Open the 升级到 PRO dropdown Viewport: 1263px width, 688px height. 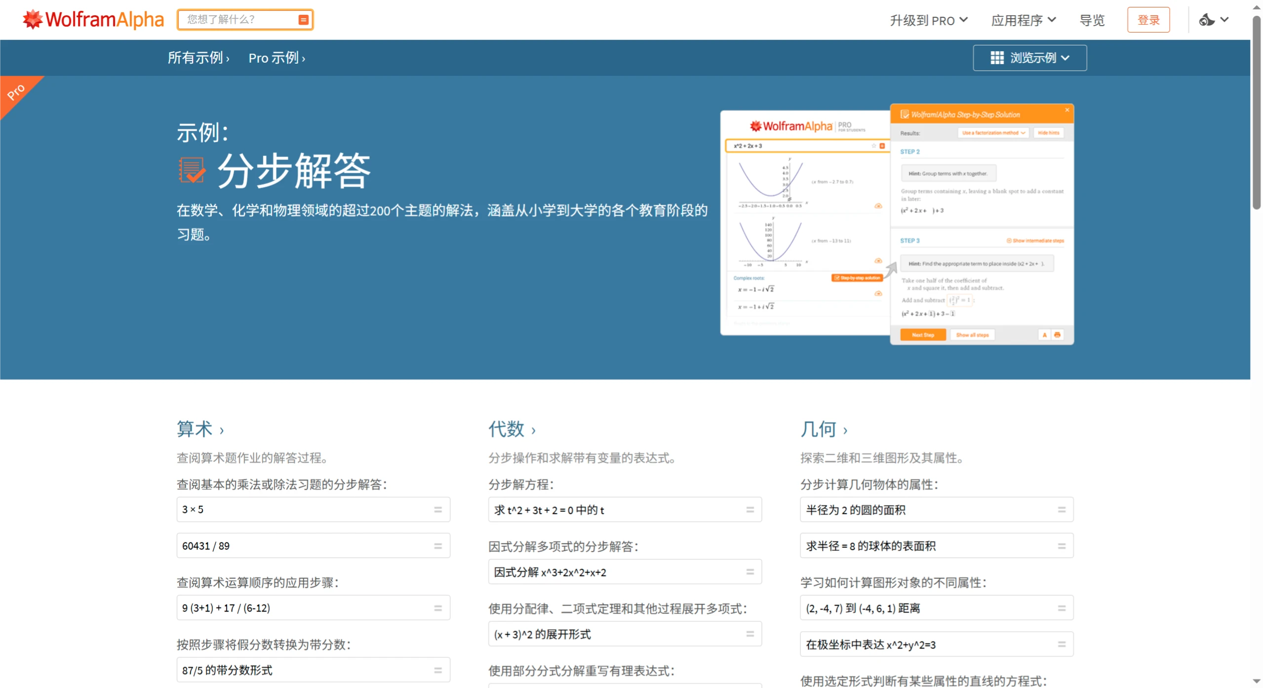[929, 20]
